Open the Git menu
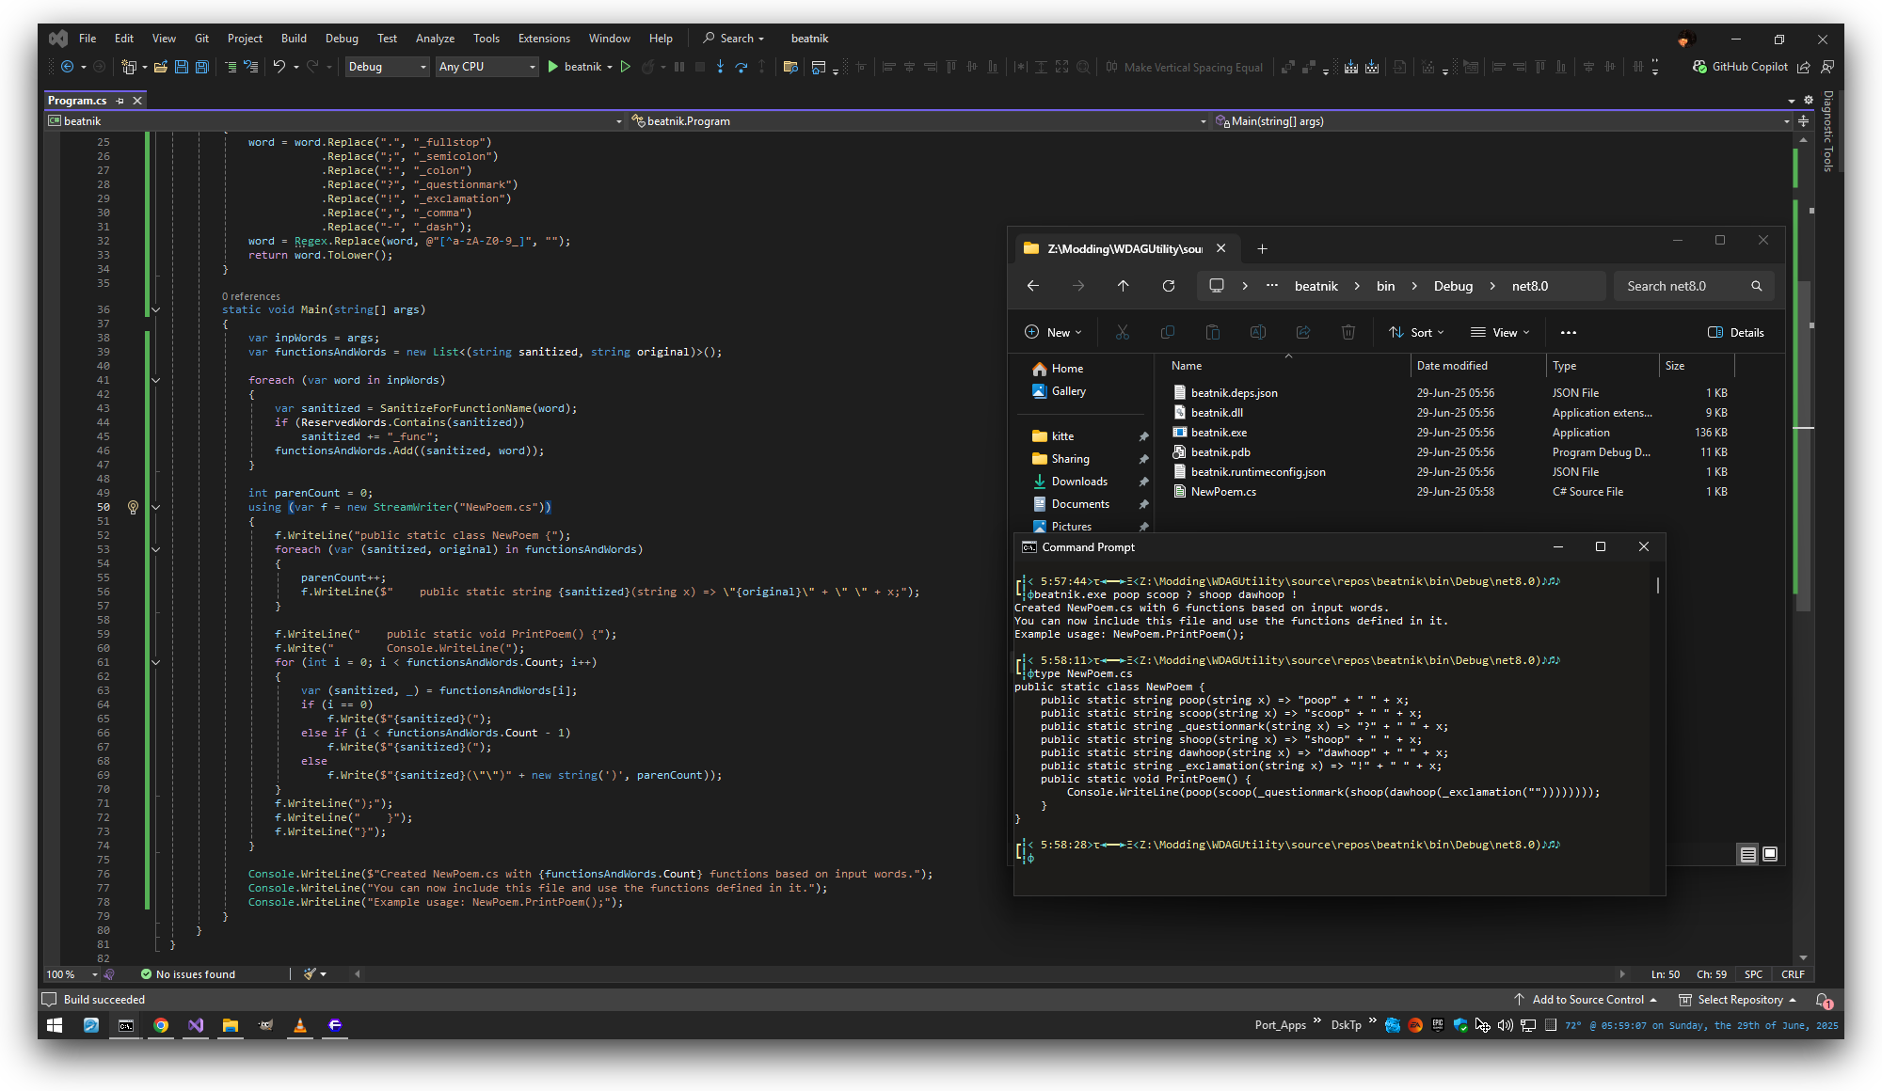Screen dimensions: 1882x1091 click(201, 39)
